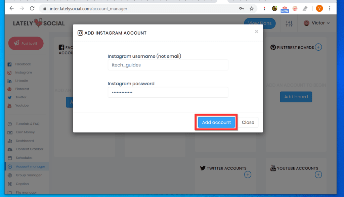The image size is (344, 197).
Task: Click the gray pen extension icon
Action: coord(305,8)
